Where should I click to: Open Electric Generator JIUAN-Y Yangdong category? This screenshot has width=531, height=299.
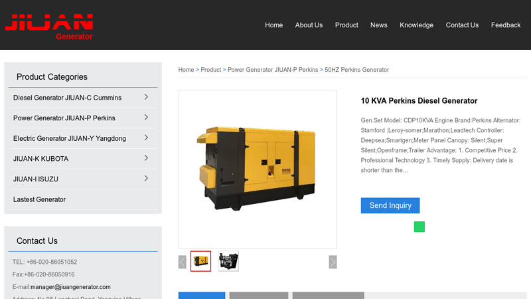(70, 138)
